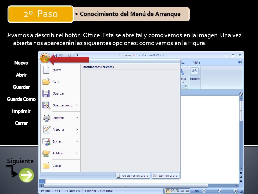The image size is (258, 194).
Task: Expand the Publicar submenu arrow
Action: coord(77,153)
